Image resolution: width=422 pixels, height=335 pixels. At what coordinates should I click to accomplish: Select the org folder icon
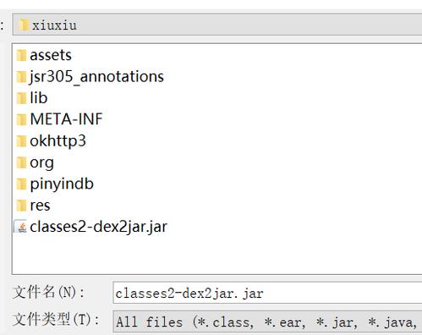click(21, 162)
